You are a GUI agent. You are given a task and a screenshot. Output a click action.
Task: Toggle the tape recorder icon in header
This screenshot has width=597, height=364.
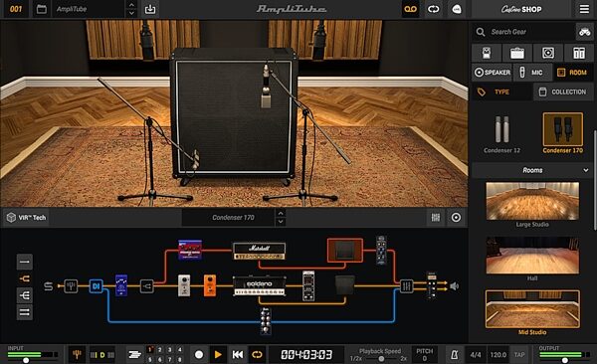click(410, 9)
